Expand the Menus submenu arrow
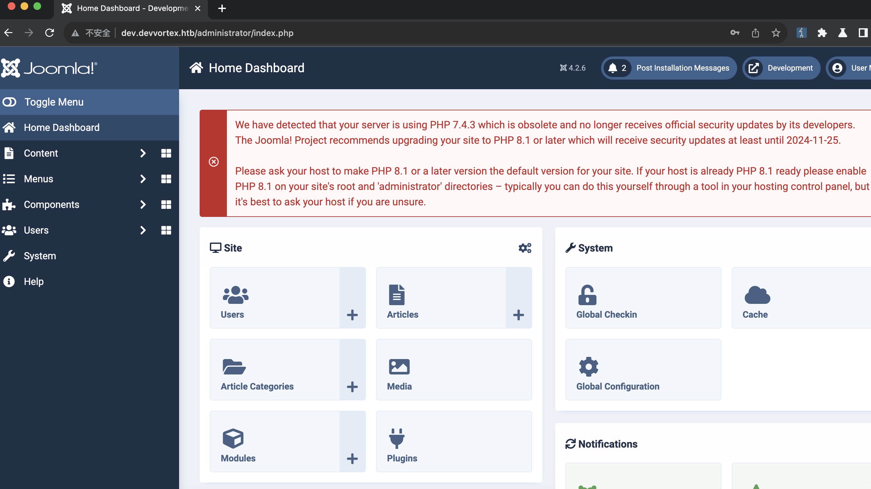The image size is (871, 489). click(x=143, y=179)
